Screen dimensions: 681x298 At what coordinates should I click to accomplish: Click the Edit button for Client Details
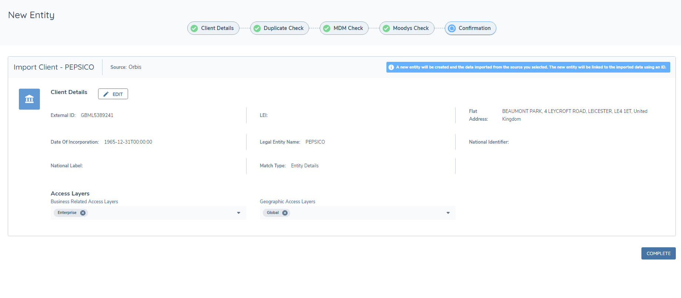[113, 94]
